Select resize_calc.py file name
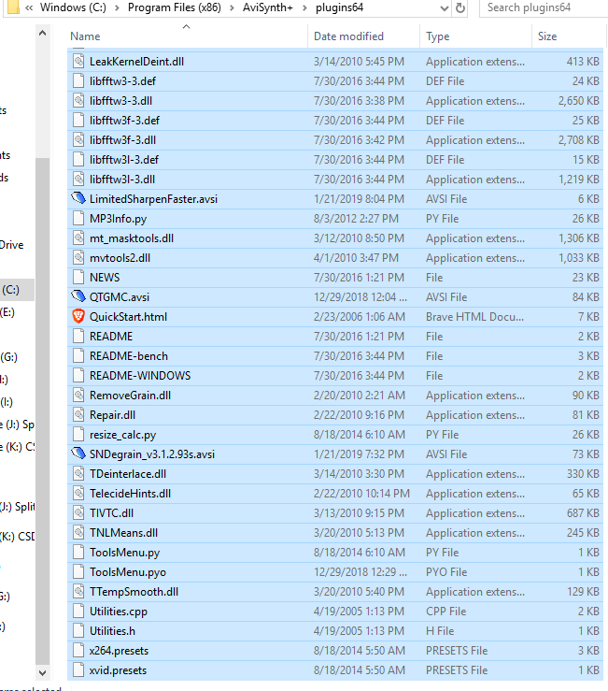Image resolution: width=608 pixels, height=691 pixels. click(x=123, y=435)
